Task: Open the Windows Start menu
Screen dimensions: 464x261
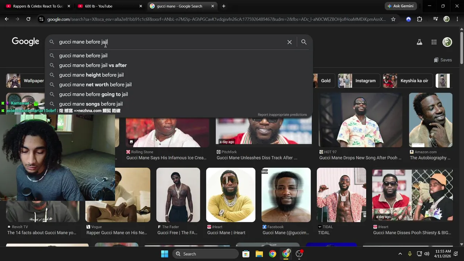Action: pos(165,254)
